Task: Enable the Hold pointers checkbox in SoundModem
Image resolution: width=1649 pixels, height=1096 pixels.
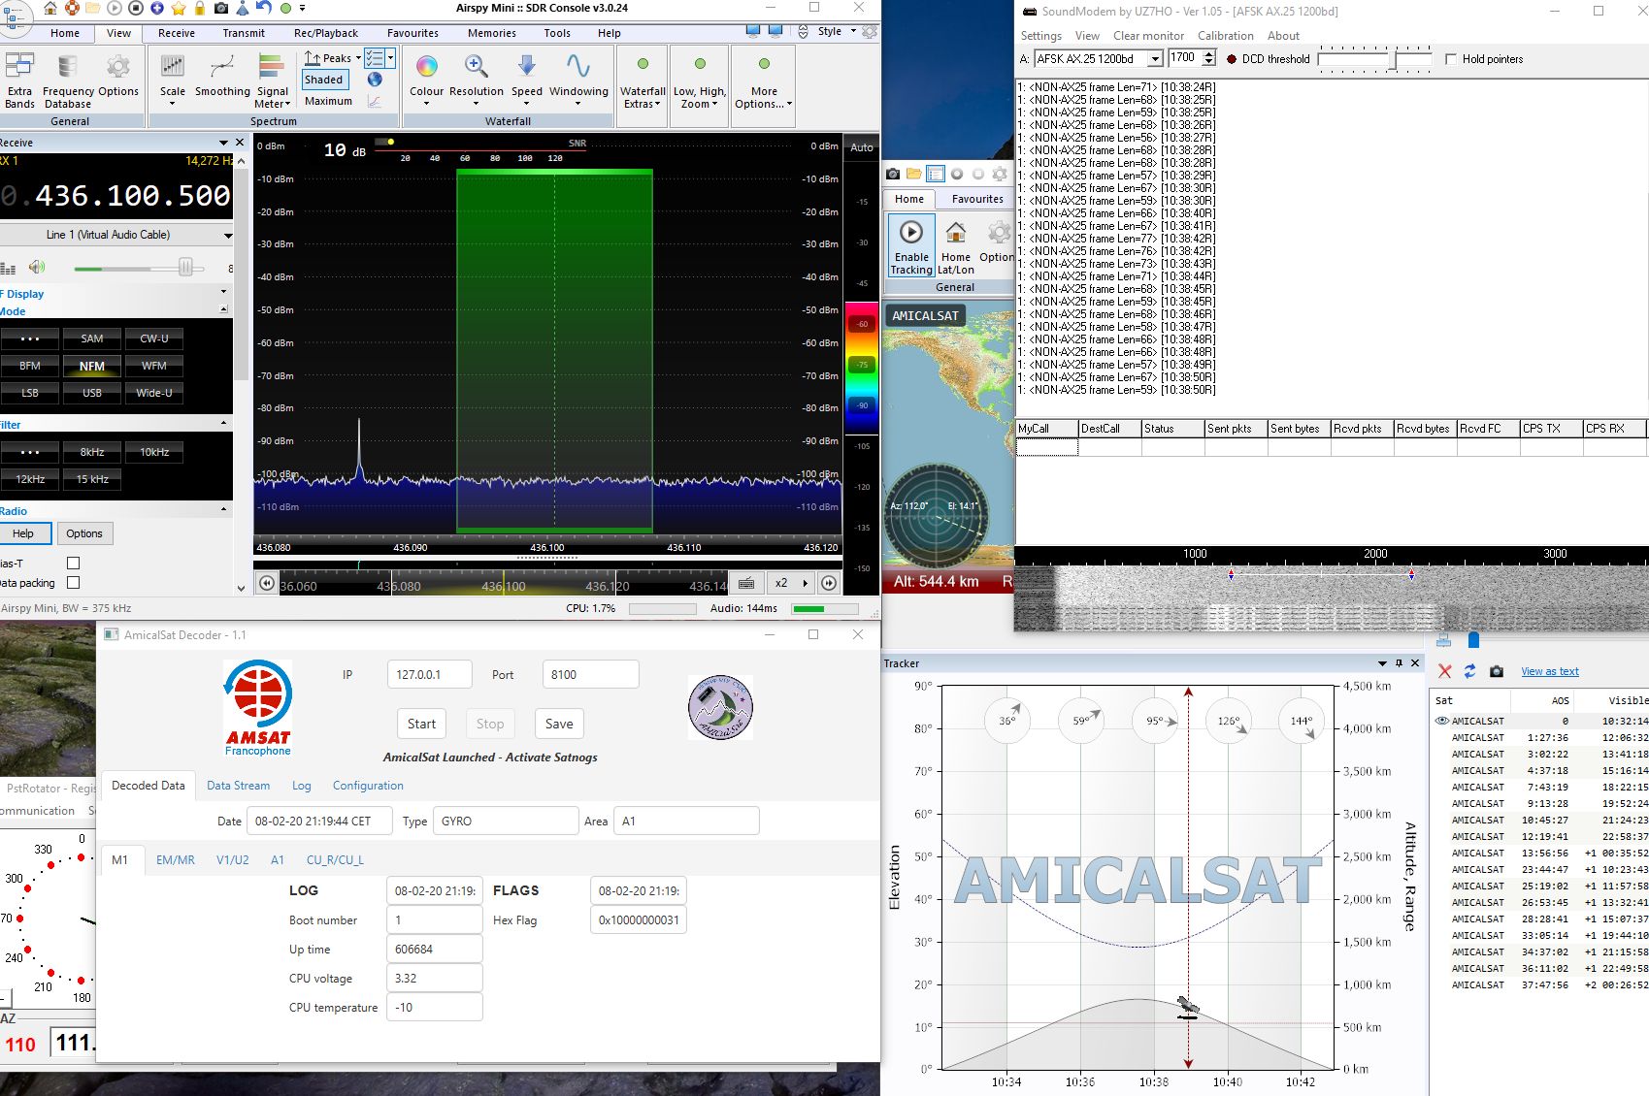Action: point(1453,58)
